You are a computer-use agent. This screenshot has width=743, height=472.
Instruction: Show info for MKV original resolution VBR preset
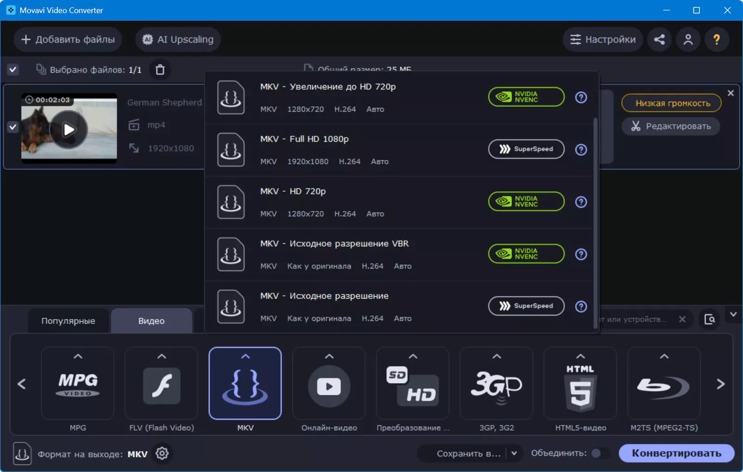click(581, 254)
